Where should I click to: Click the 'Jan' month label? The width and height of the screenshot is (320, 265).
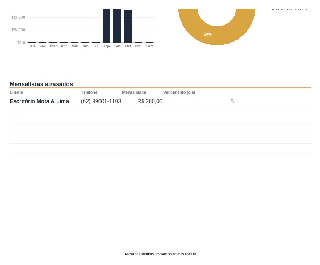[32, 46]
